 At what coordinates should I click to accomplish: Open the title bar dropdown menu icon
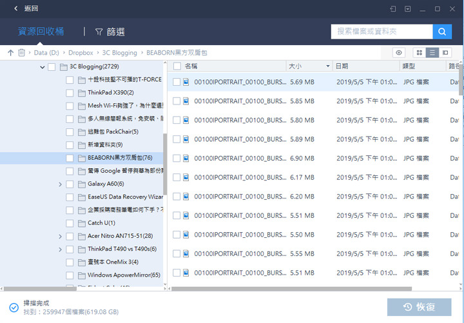(x=408, y=9)
